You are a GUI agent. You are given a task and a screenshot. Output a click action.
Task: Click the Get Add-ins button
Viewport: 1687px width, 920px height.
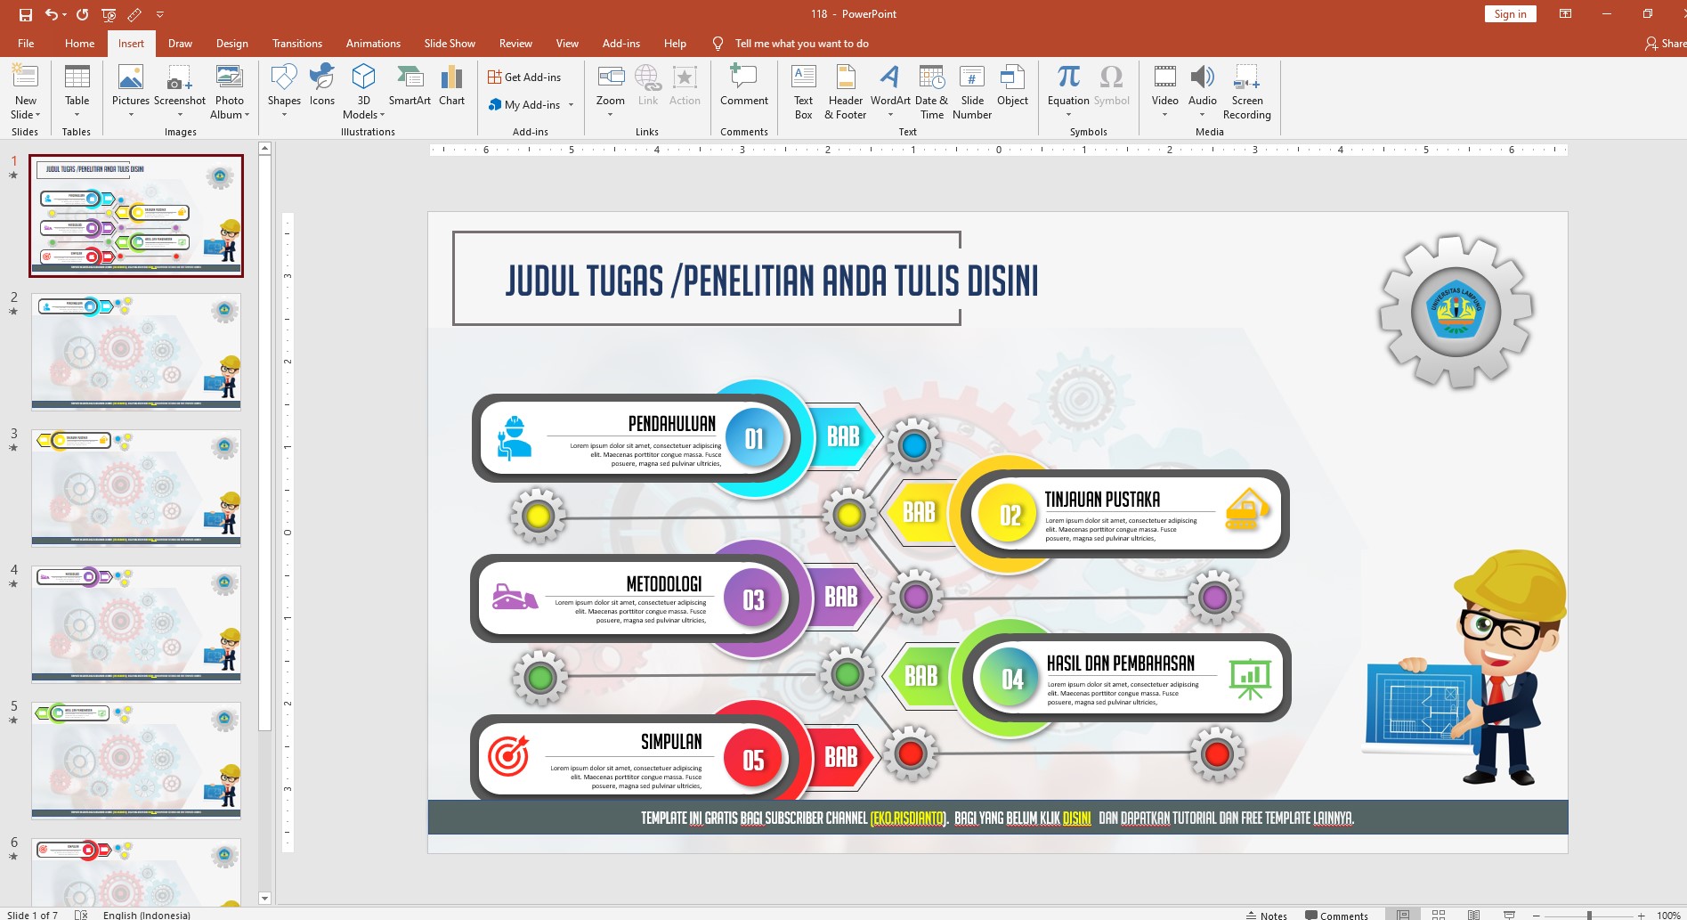[x=524, y=77]
